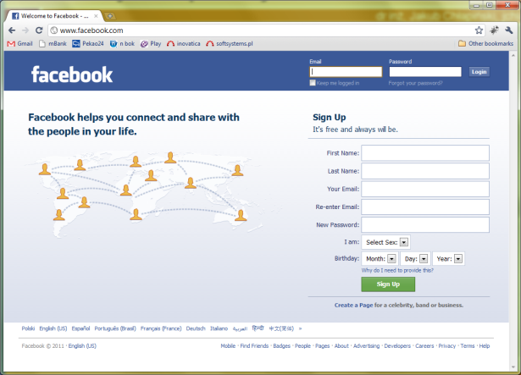Click the Last Name input field
Viewport: 521px width, 375px height.
pyautogui.click(x=425, y=171)
